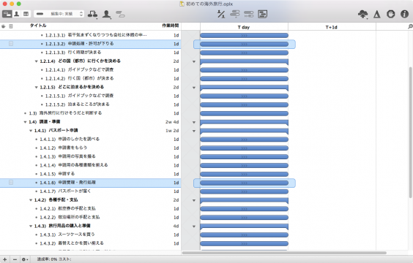Sort by the タイトル column header
The height and width of the screenshot is (263, 413).
(x=38, y=26)
